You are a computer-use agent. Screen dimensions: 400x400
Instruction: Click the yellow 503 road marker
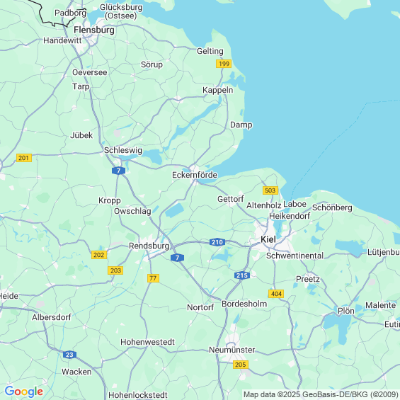click(270, 190)
